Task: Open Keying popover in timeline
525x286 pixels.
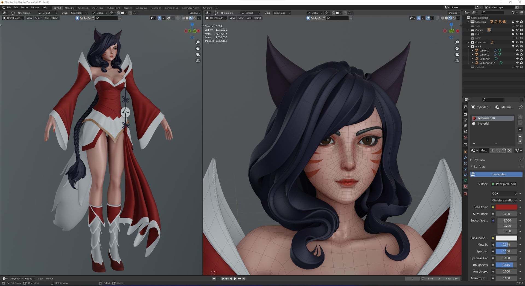Action: [x=30, y=279]
